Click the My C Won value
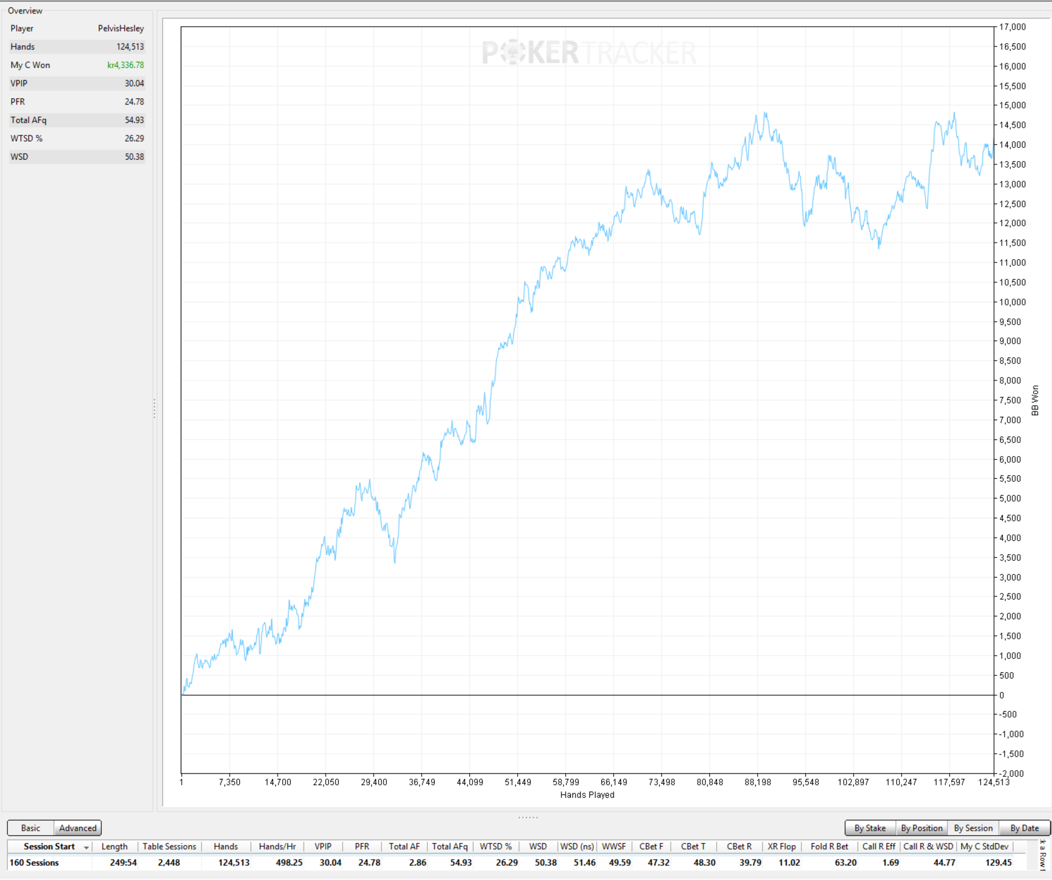Viewport: 1052px width, 880px height. coord(126,65)
